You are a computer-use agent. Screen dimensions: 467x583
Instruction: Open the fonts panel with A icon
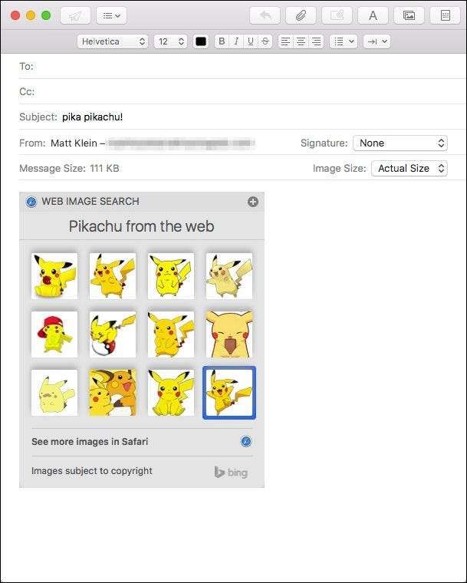(373, 15)
